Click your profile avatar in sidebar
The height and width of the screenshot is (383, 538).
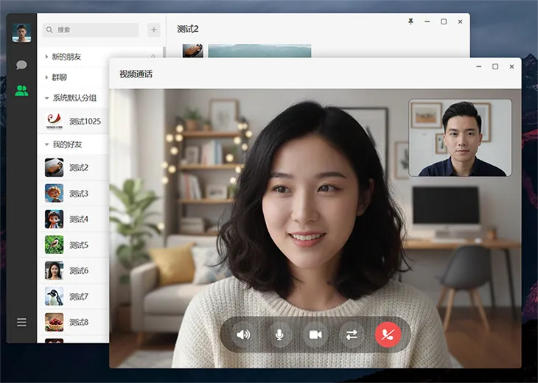21,33
